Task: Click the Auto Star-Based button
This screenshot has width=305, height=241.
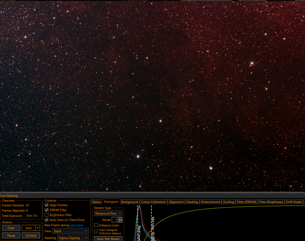Action: tap(108, 239)
